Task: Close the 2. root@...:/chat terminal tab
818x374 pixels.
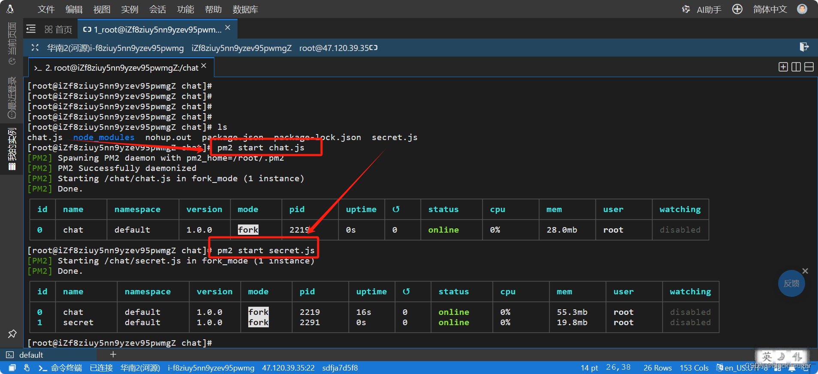Action: [204, 66]
